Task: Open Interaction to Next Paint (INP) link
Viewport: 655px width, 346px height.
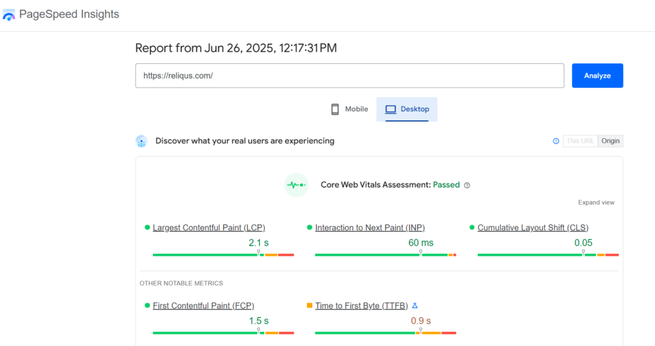Action: click(370, 228)
